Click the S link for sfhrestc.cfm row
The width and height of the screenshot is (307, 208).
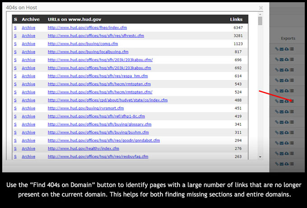pos(15,36)
